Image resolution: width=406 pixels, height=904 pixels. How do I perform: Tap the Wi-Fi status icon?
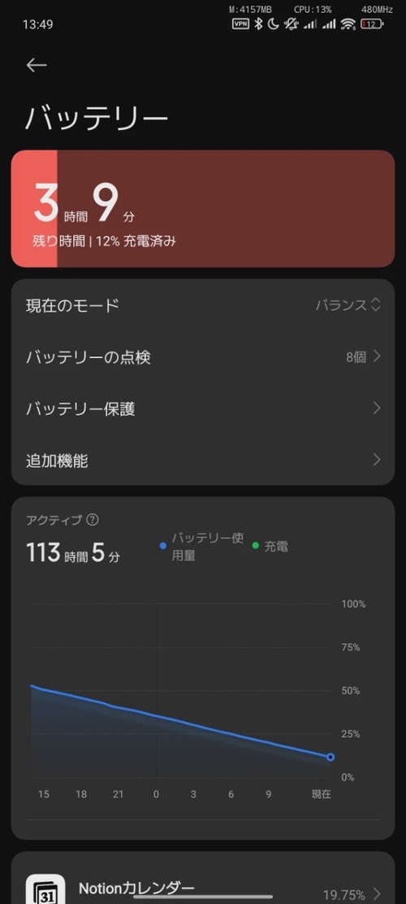[348, 24]
